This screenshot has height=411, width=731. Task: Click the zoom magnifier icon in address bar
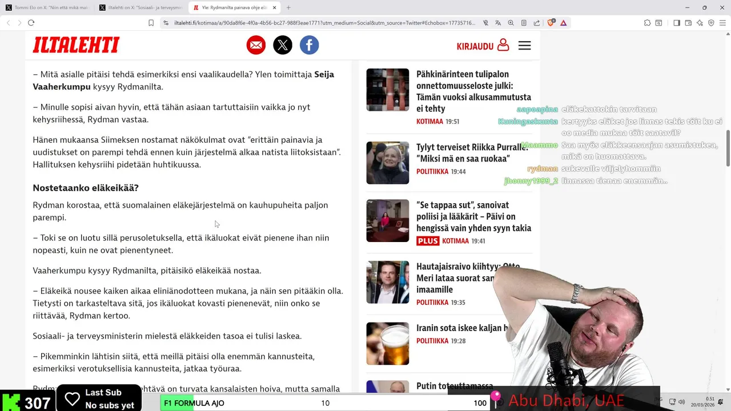[511, 23]
